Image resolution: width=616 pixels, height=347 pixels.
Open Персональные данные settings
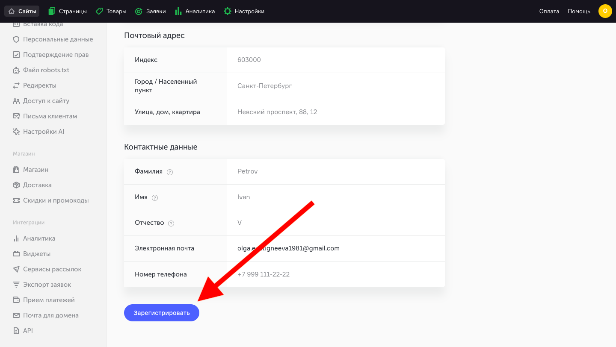point(58,39)
